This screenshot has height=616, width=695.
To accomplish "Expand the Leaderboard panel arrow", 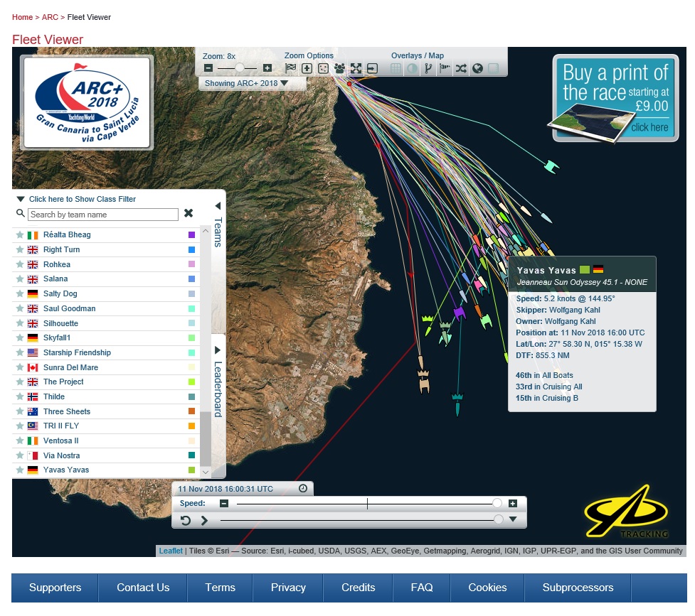I will [218, 350].
